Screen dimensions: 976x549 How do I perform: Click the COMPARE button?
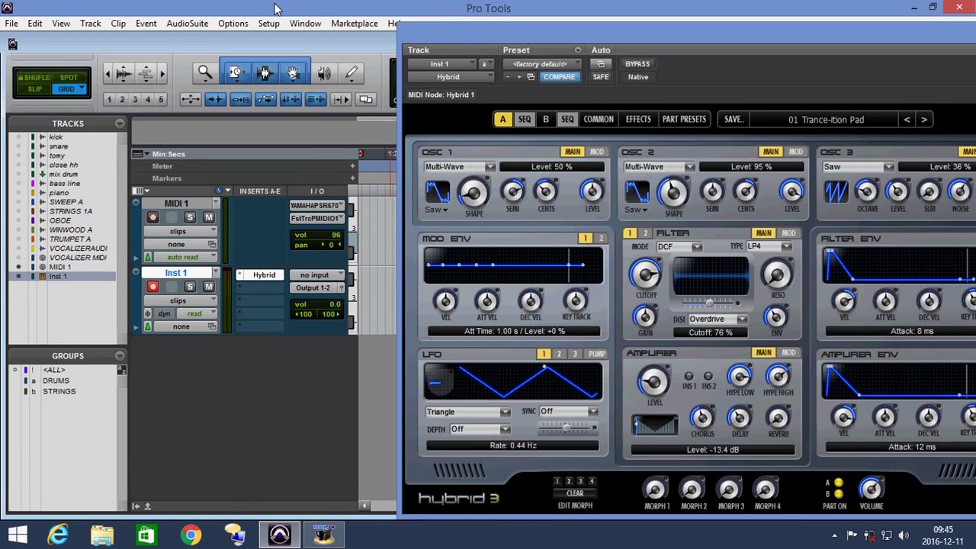pyautogui.click(x=559, y=77)
